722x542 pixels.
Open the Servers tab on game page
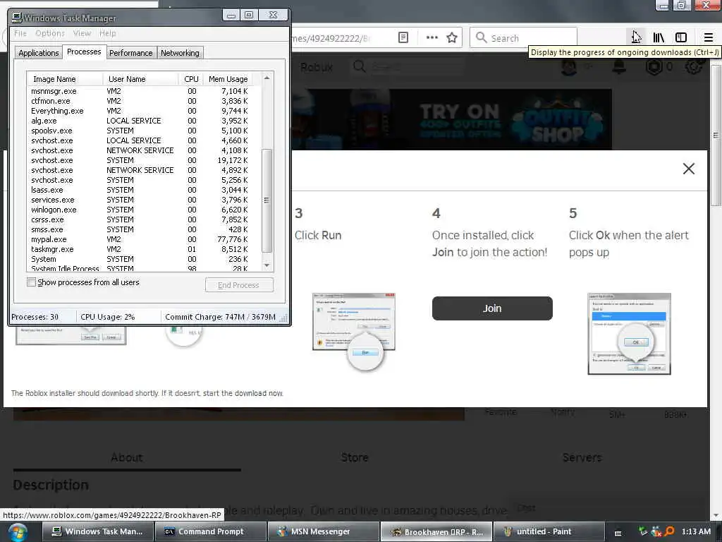582,457
